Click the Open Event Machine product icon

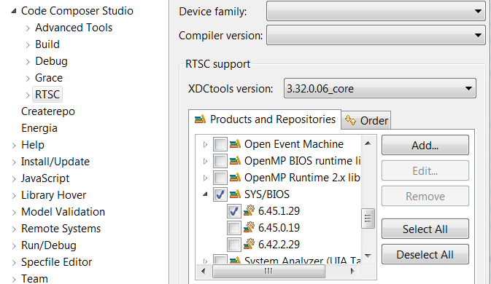[x=235, y=144]
